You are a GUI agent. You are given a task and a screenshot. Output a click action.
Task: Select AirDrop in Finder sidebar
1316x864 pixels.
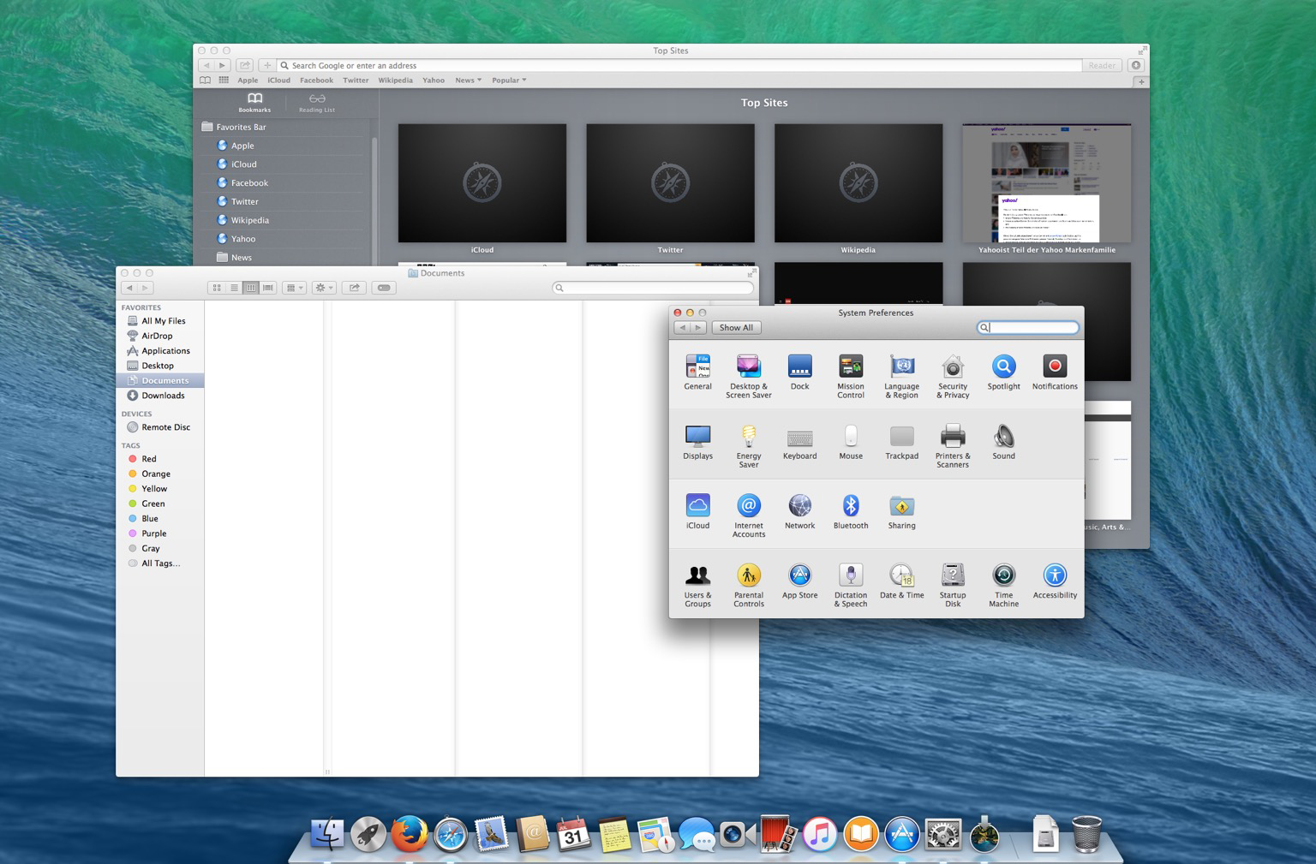(x=160, y=336)
